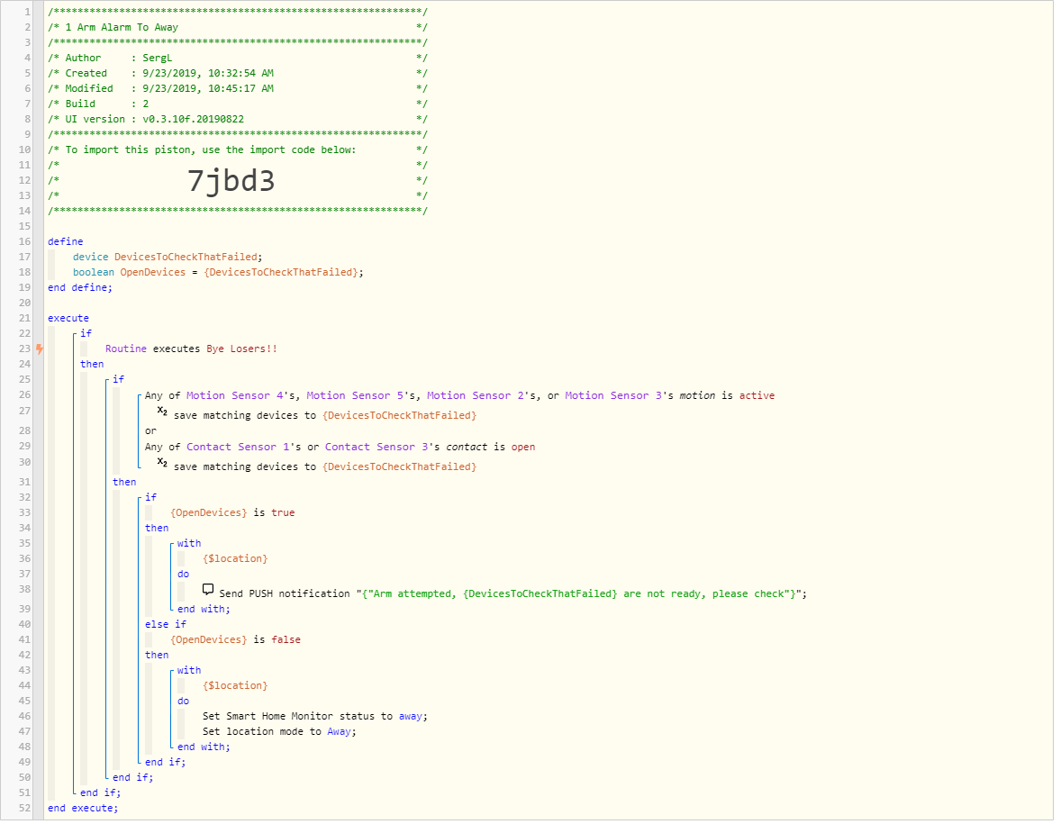This screenshot has width=1061, height=824.
Task: Click the 'then' keyword on line 31
Action: click(x=124, y=483)
